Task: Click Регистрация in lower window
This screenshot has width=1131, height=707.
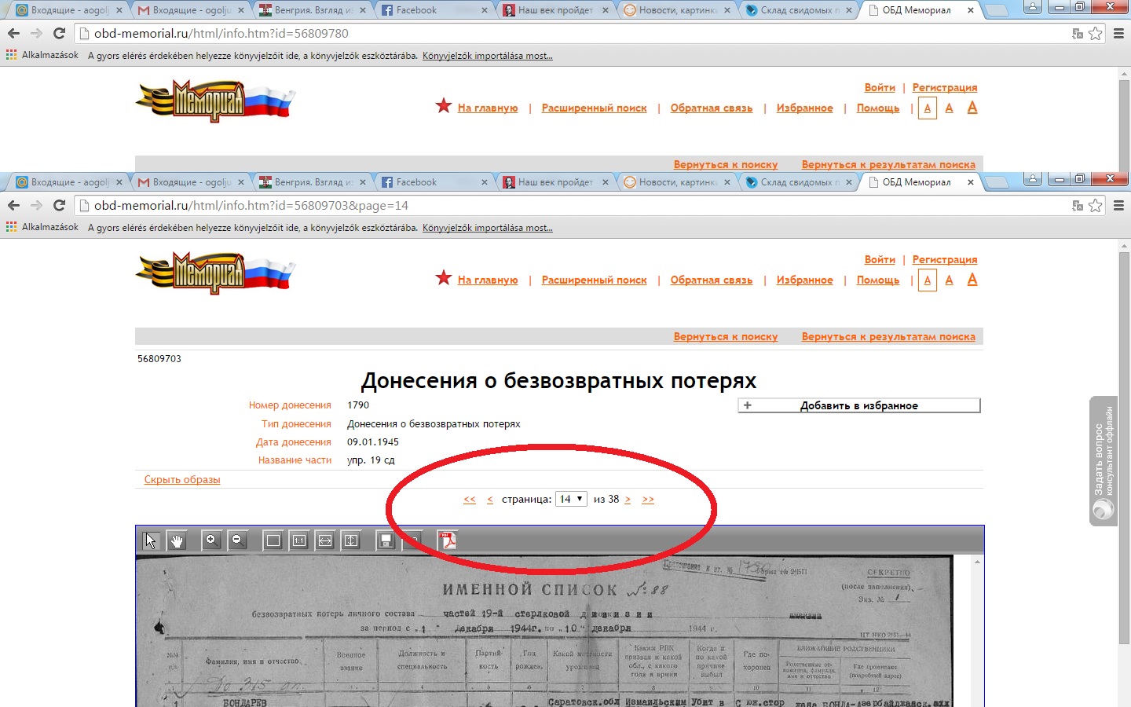Action: coord(945,259)
